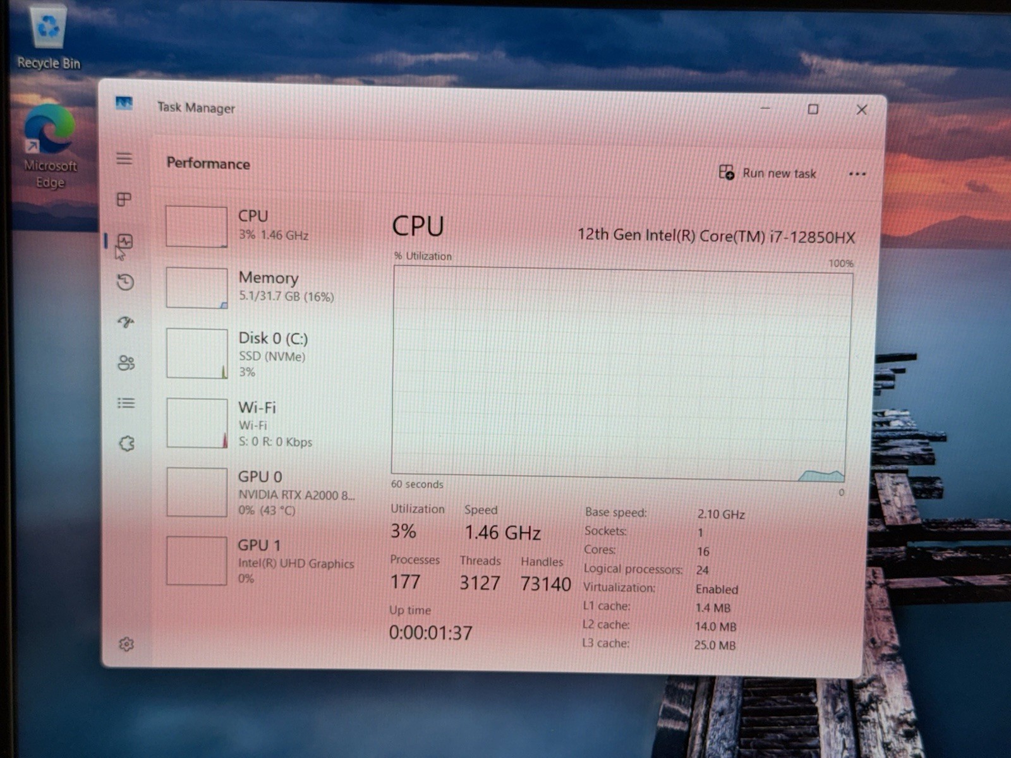Open the three-dot more options menu
The height and width of the screenshot is (758, 1011).
pyautogui.click(x=857, y=174)
